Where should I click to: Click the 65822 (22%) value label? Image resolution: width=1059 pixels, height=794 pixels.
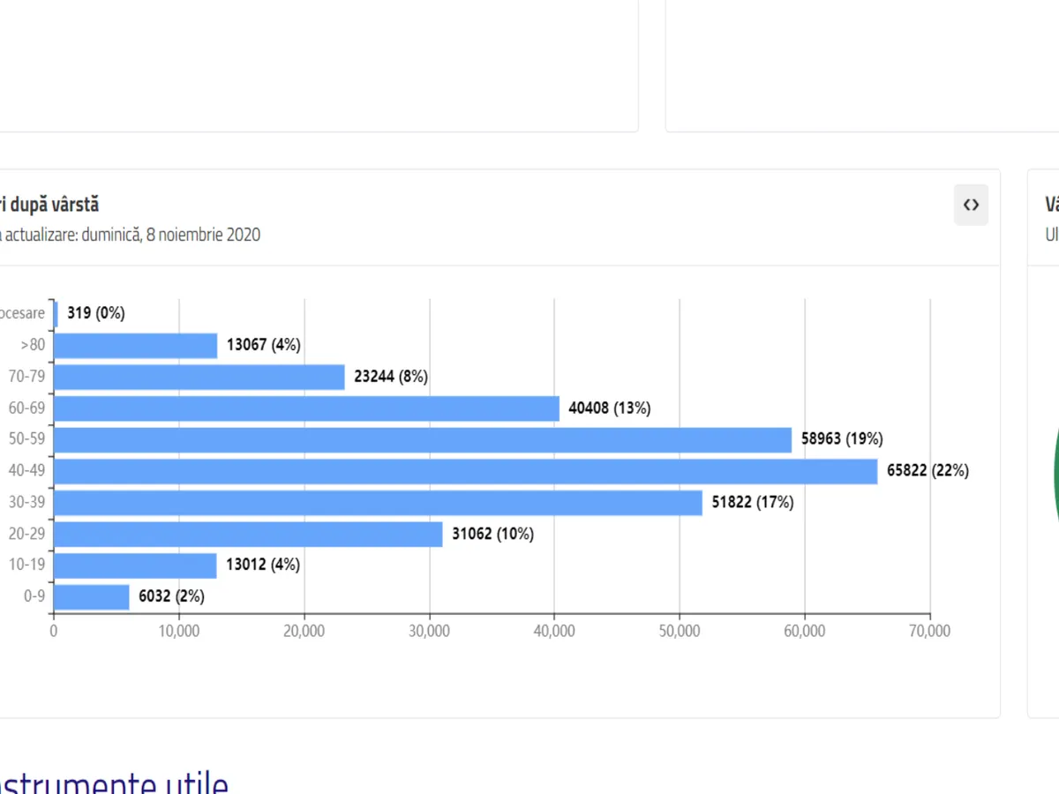pyautogui.click(x=928, y=471)
